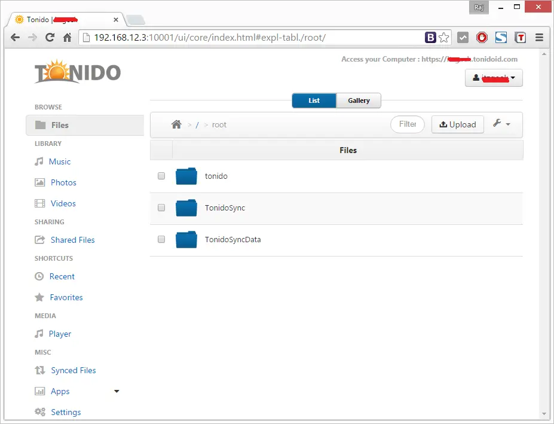Open the tonido folder icon
Screen dimensions: 554x424
[186, 176]
